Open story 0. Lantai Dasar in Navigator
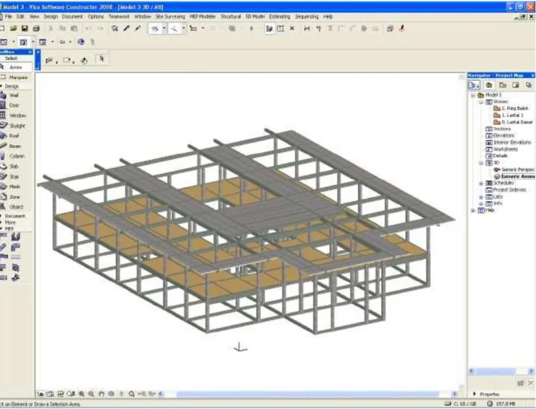 click(x=513, y=122)
